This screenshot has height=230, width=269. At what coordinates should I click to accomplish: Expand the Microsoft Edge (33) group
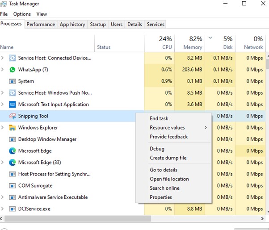coord(2,162)
